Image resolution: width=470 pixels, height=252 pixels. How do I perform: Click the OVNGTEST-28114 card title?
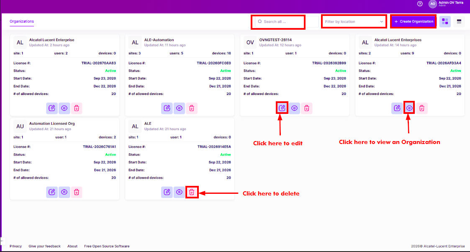pyautogui.click(x=275, y=40)
